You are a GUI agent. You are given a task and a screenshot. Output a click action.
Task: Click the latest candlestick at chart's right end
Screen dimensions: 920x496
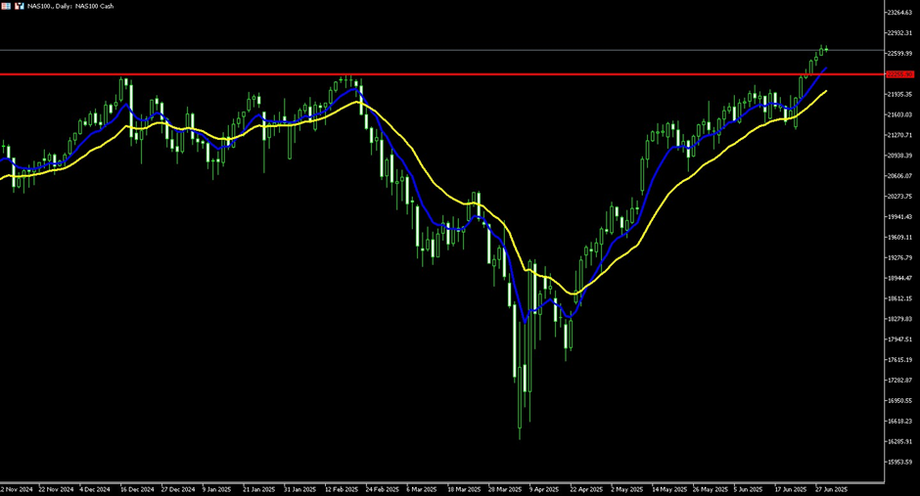826,48
